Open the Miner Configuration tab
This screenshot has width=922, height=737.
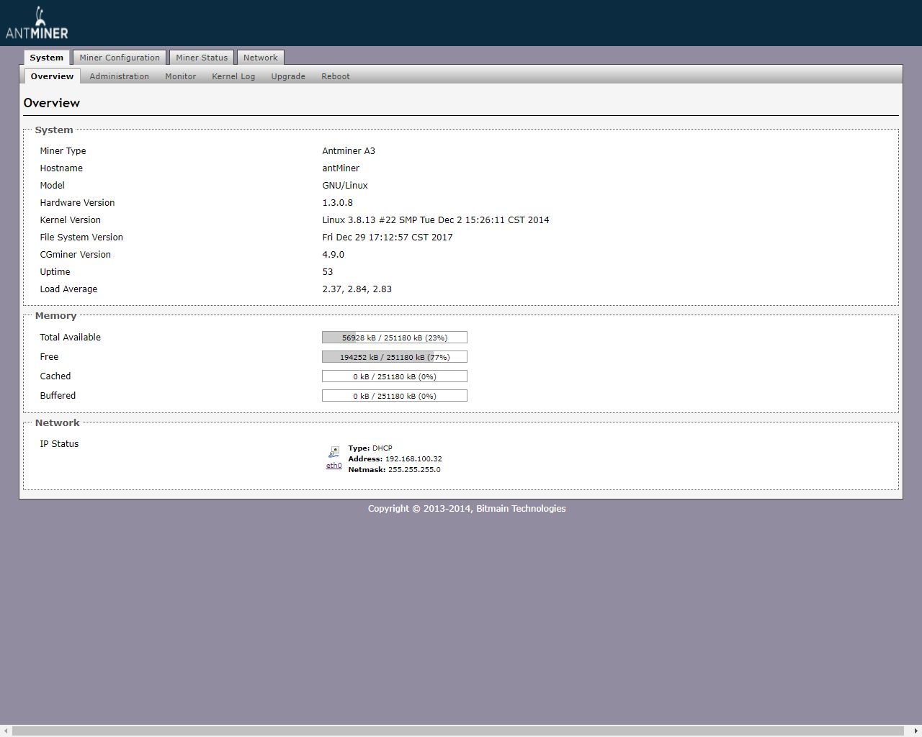(120, 58)
